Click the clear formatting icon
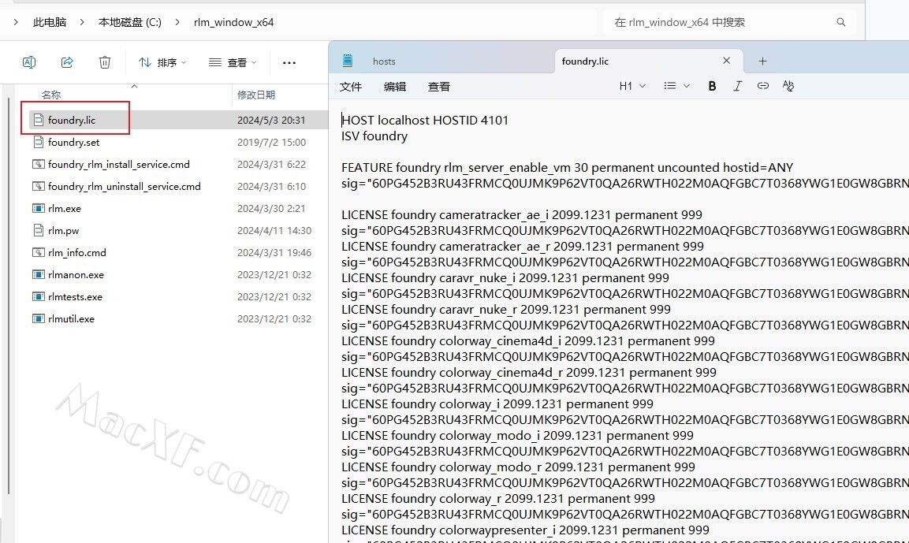 click(x=788, y=86)
